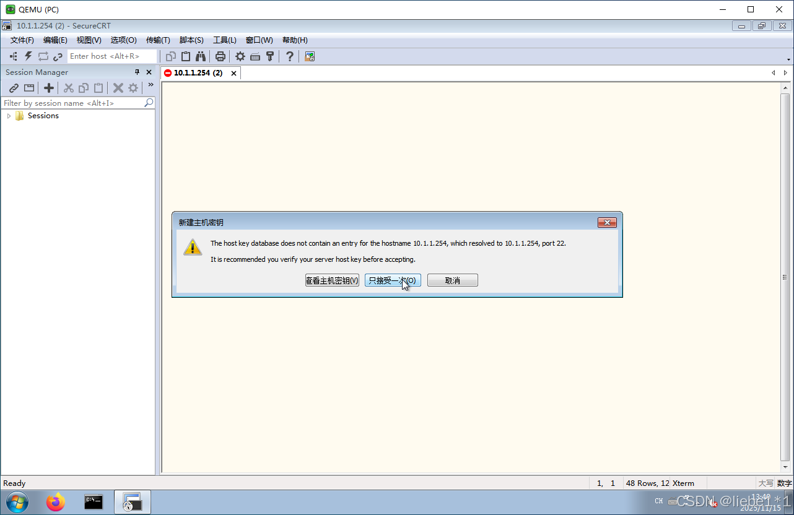Open the 帮助(H) menu
This screenshot has height=515, width=794.
click(x=295, y=40)
